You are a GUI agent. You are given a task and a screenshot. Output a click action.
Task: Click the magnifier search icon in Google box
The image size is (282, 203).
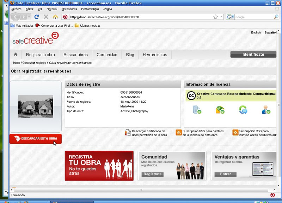point(276,17)
